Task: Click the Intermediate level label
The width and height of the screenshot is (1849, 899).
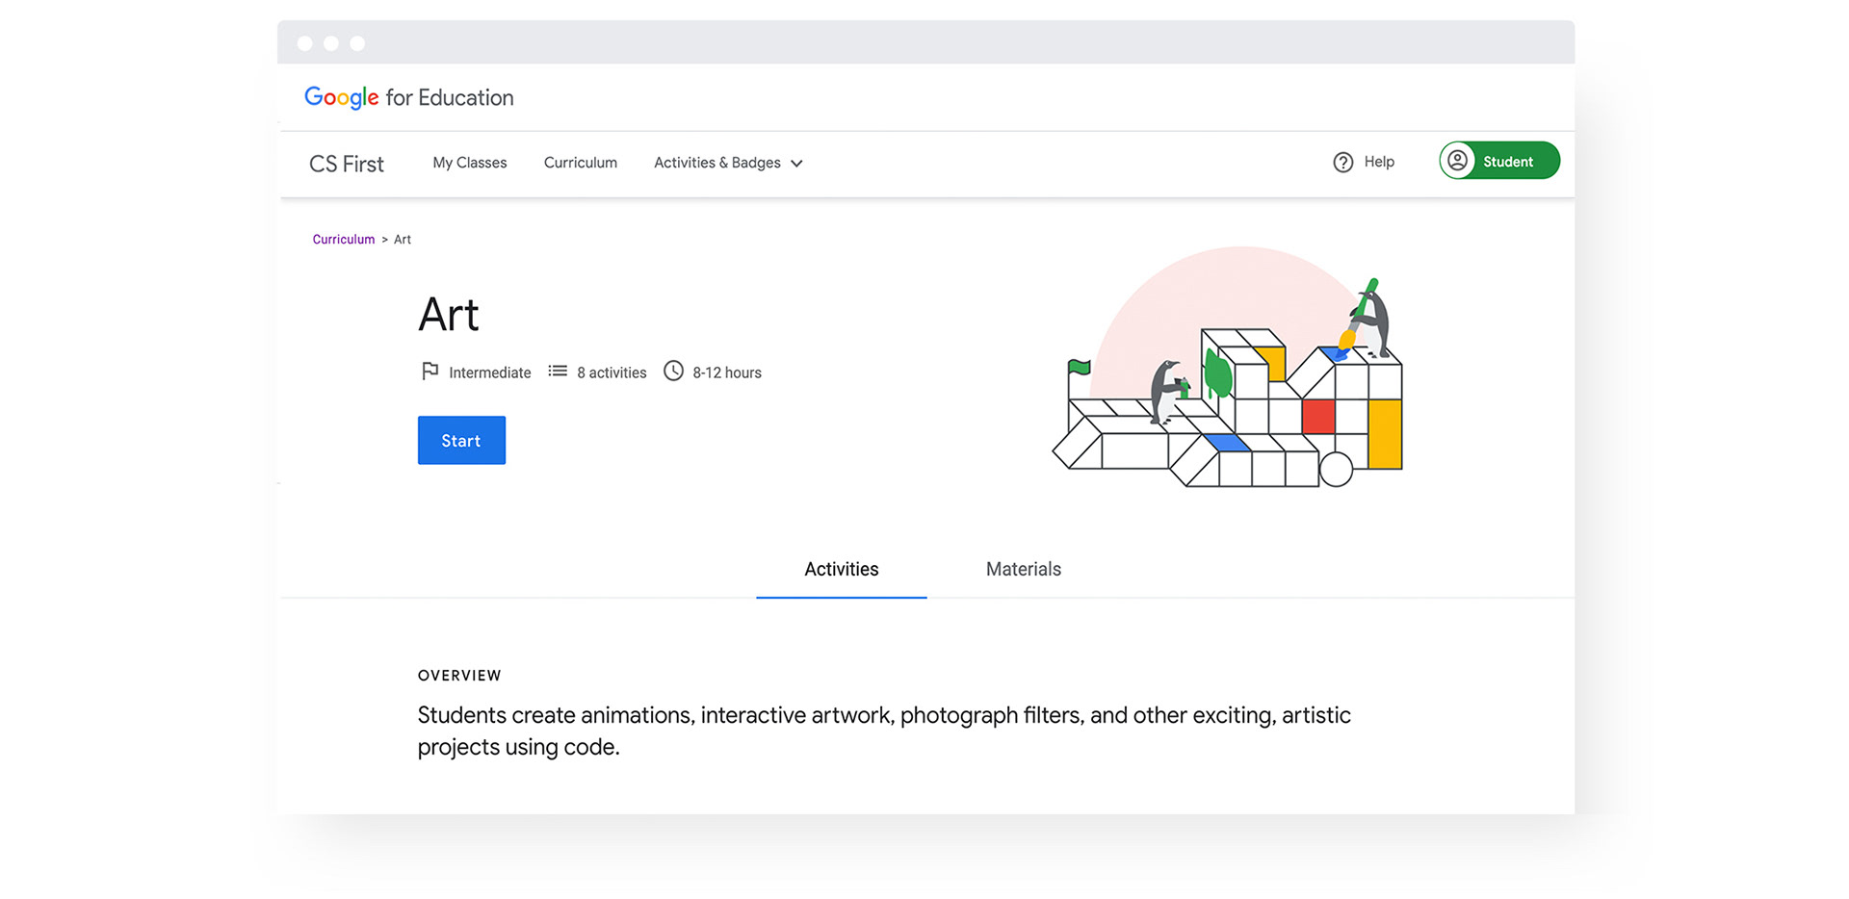Action: coord(490,372)
